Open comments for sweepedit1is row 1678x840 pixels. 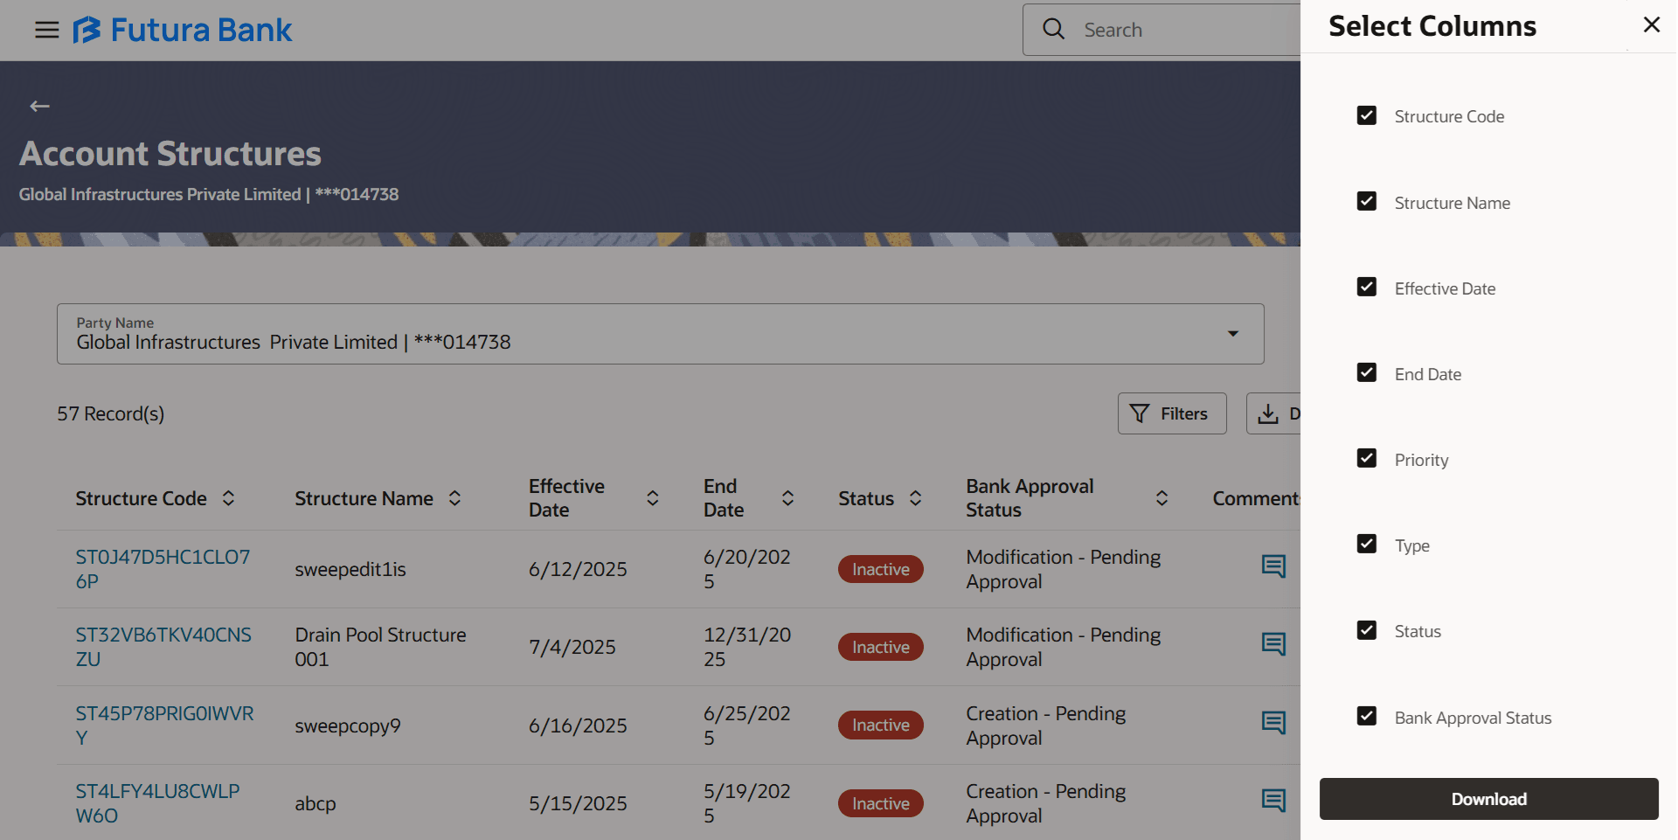[x=1273, y=567]
